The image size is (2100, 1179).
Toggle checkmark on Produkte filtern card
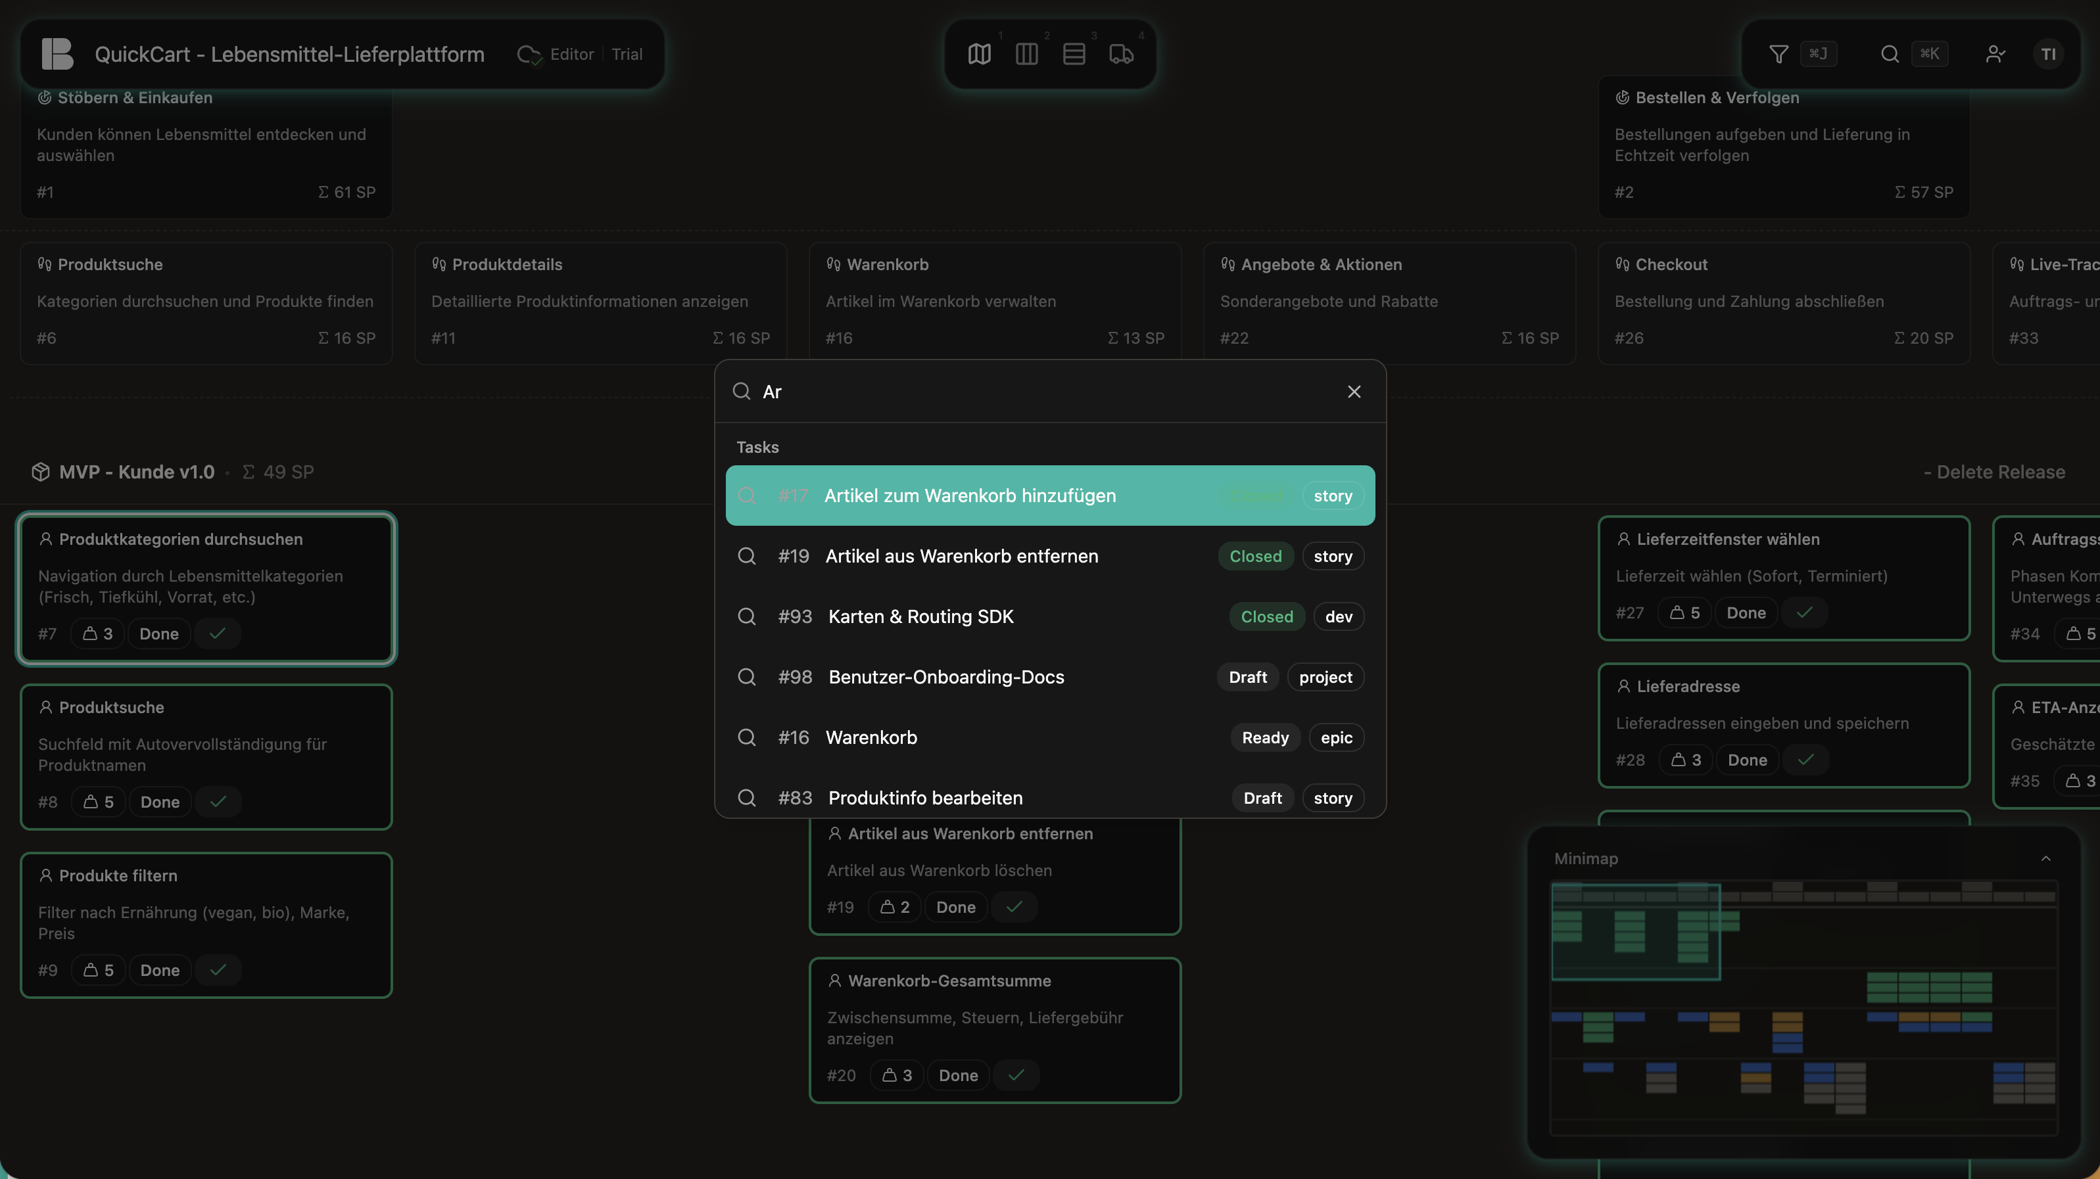point(218,969)
